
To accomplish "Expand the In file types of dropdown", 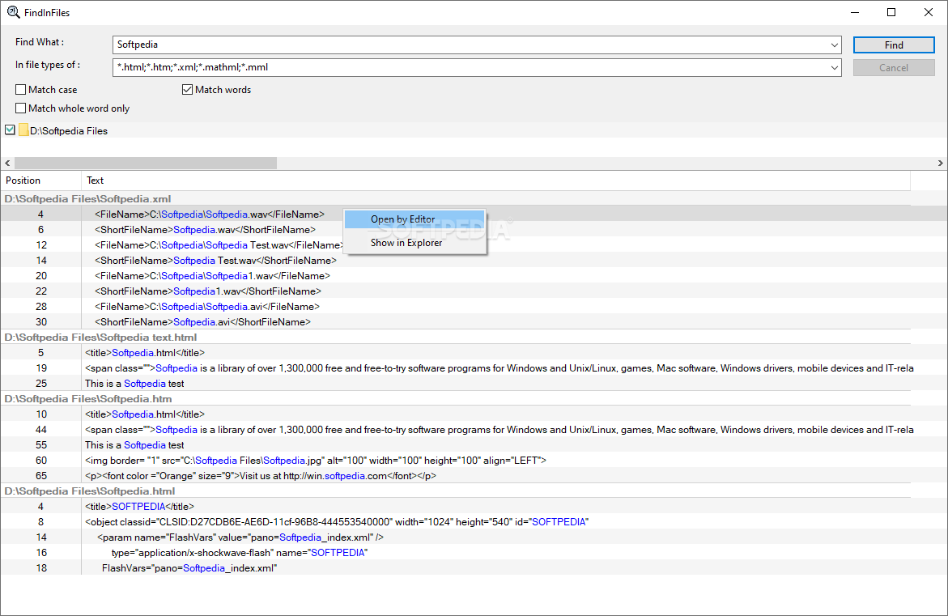I will (835, 68).
